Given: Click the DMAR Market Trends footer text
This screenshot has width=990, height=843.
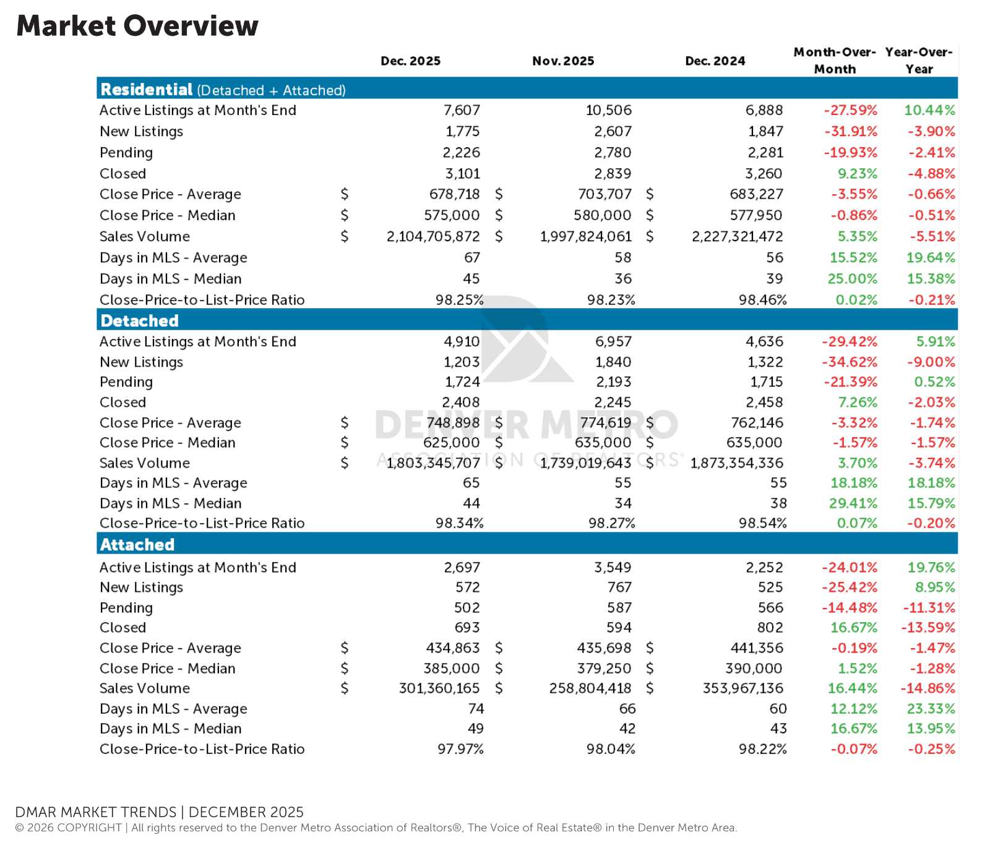Looking at the screenshot, I should coord(159,811).
